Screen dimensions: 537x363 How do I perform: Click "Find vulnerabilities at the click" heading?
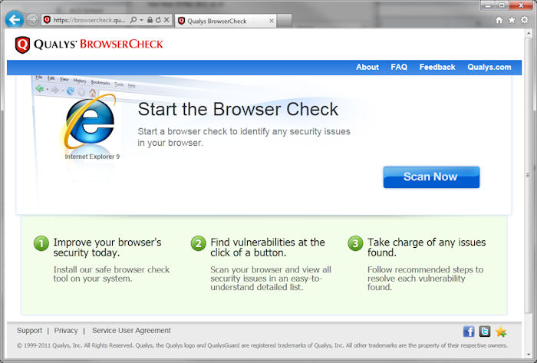(x=268, y=247)
